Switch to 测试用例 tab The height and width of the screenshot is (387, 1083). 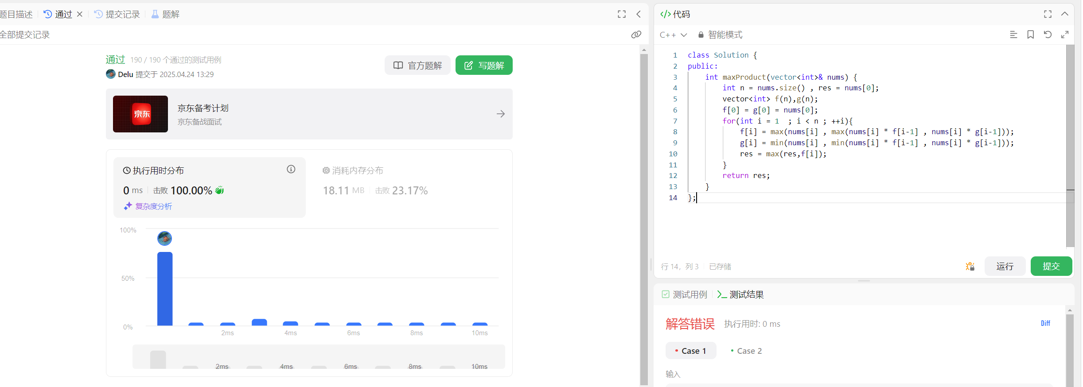pyautogui.click(x=685, y=294)
